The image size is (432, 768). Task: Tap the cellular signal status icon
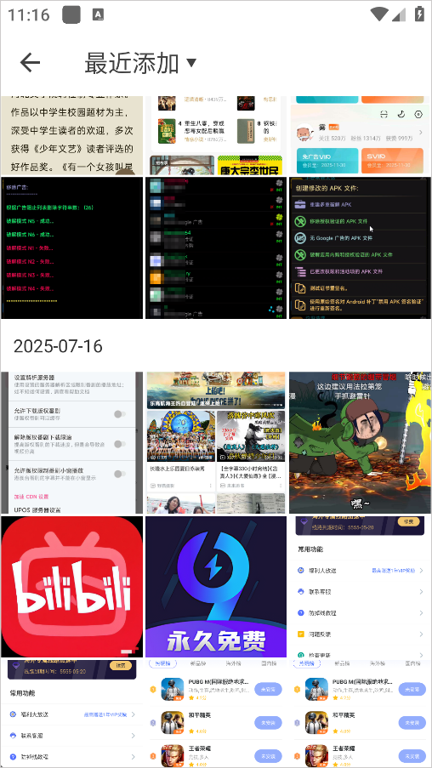point(399,14)
